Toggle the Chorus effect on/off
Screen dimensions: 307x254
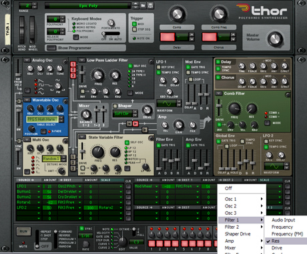218,77
